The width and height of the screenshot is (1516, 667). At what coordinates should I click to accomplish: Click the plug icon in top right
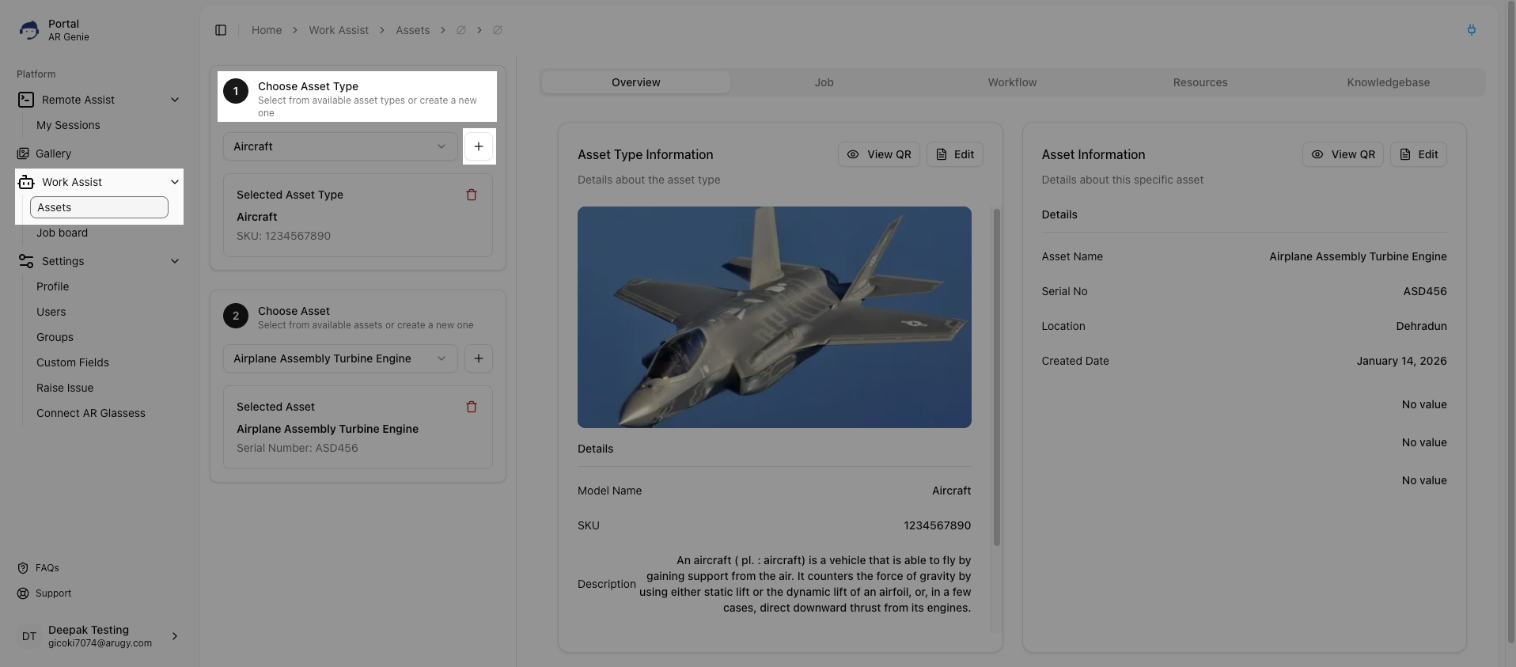click(1471, 30)
